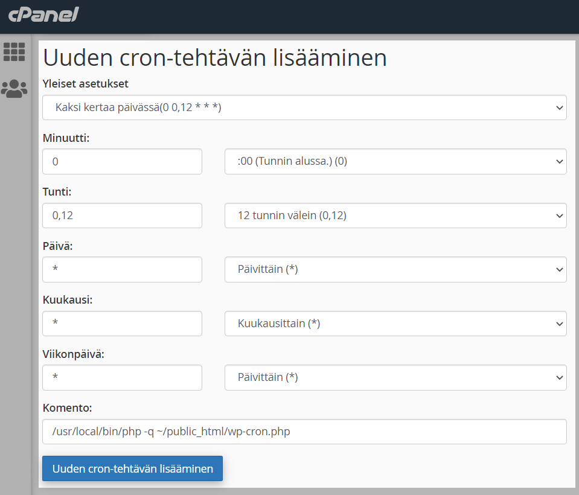Screen dimensions: 579x495
Task: Select the Kuukausi text input
Action: click(x=122, y=324)
